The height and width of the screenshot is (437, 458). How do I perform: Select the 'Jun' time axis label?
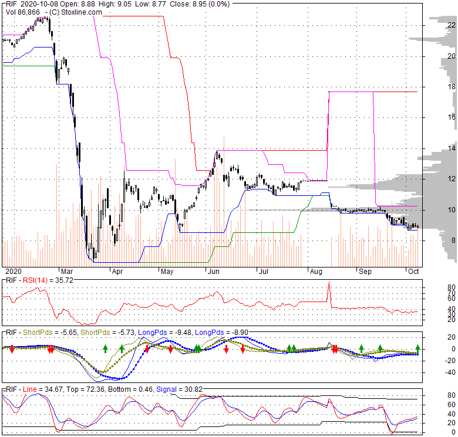point(214,272)
